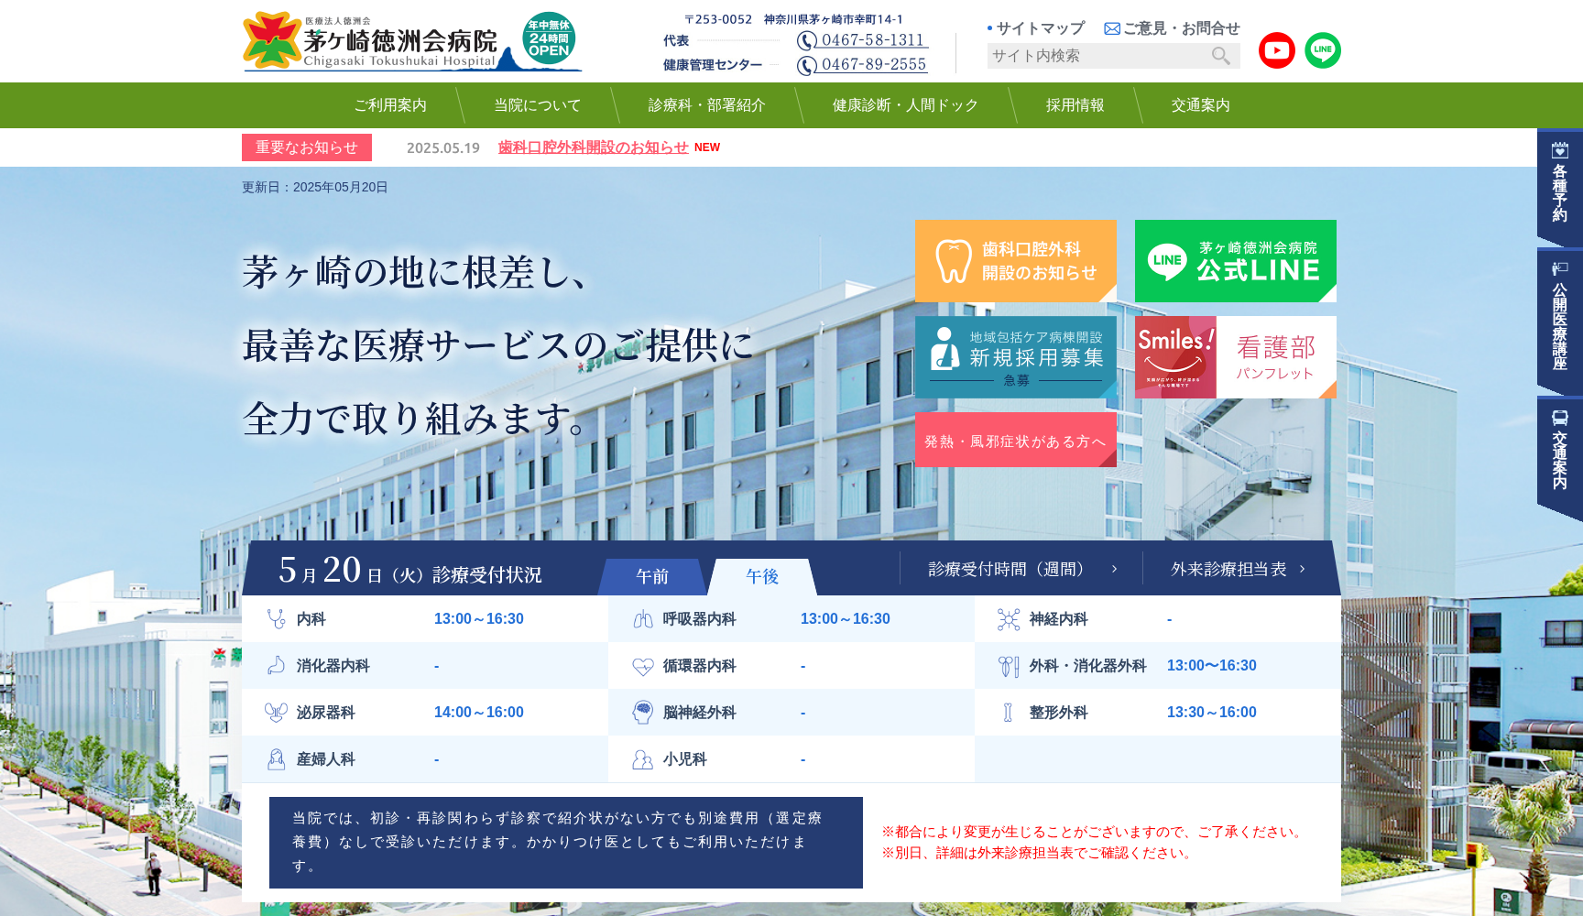Open the 健康診断・人間ドック menu
The width and height of the screenshot is (1583, 916).
[905, 105]
